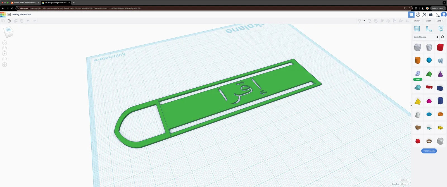The height and width of the screenshot is (187, 447).
Task: Collapse the shapes panel with the side chevron
Action: [411, 105]
